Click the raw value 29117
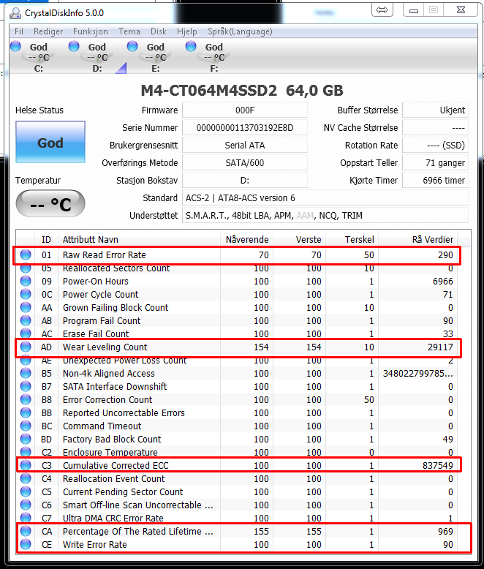Screen dimensions: 484x569 440,347
